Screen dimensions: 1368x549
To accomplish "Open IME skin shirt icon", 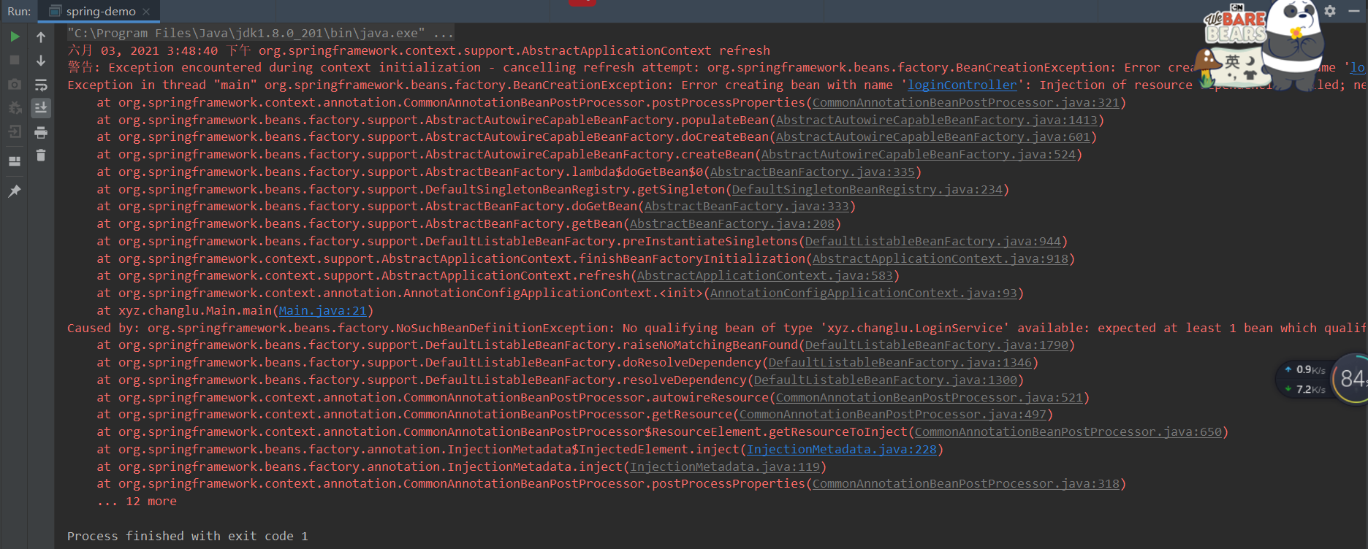I will pos(1250,74).
